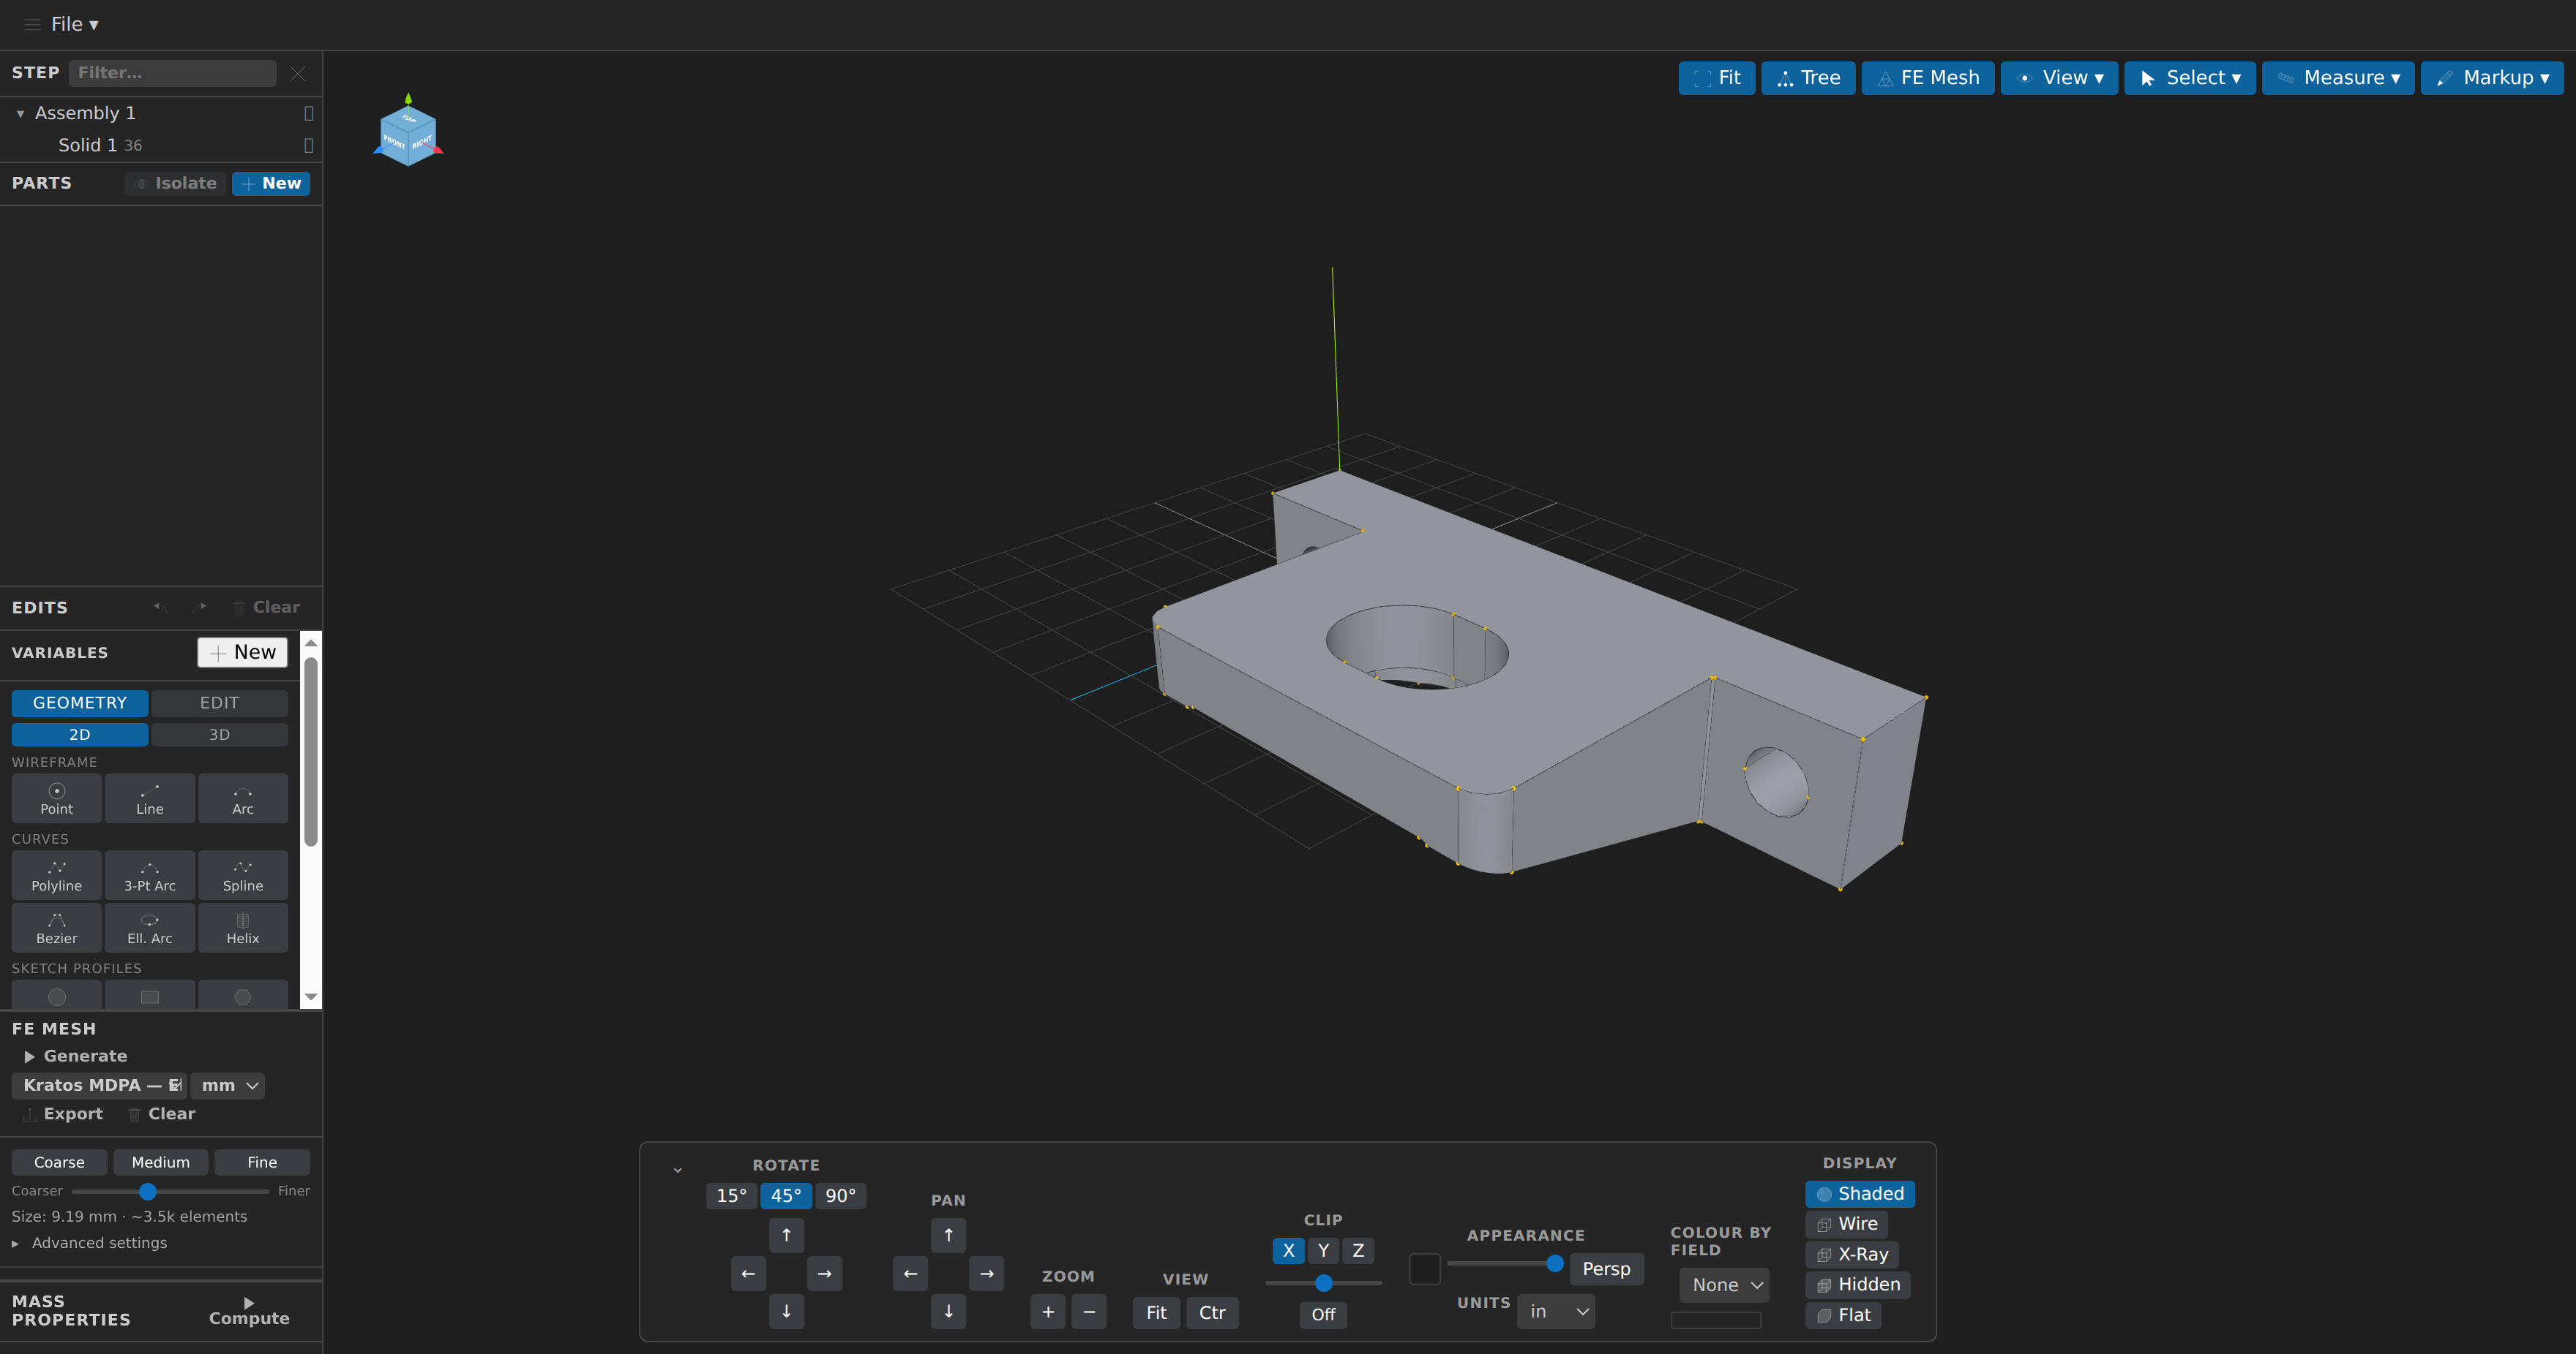Select the Arc wireframe tool
This screenshot has width=2576, height=1354.
243,798
